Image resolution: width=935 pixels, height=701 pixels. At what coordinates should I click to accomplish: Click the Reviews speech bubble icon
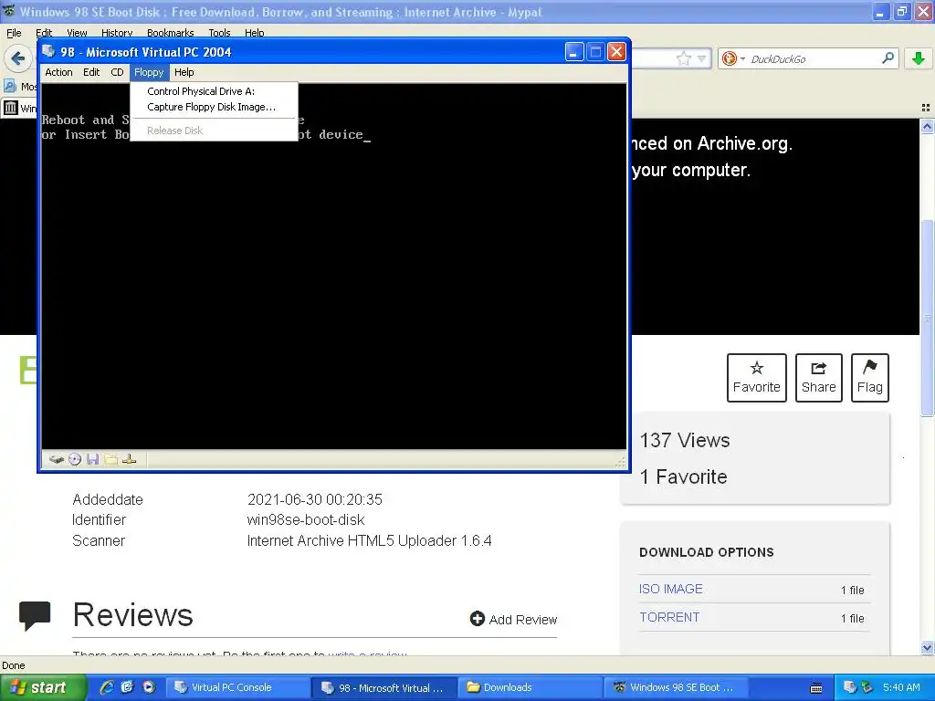35,615
